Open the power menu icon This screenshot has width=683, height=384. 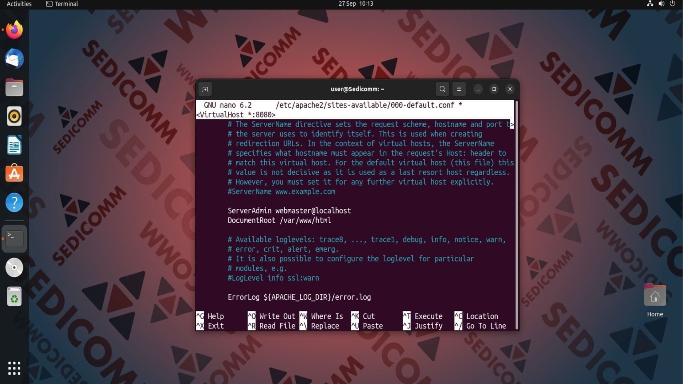(672, 4)
